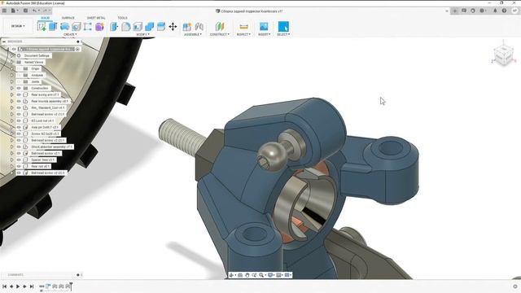Select the Create Sketch tool
Screen dimensions: 521x293
tap(42, 27)
